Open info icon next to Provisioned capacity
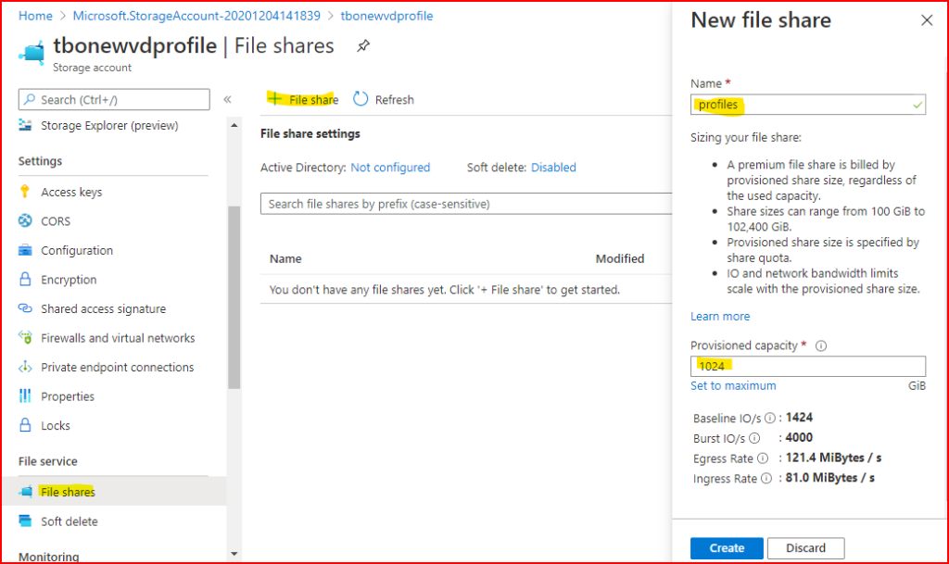The height and width of the screenshot is (564, 949). [821, 345]
